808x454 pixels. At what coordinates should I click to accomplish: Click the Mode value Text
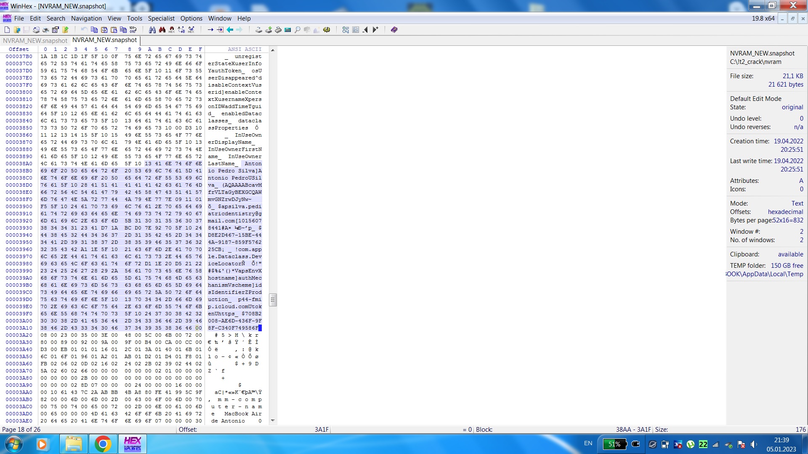coord(797,203)
